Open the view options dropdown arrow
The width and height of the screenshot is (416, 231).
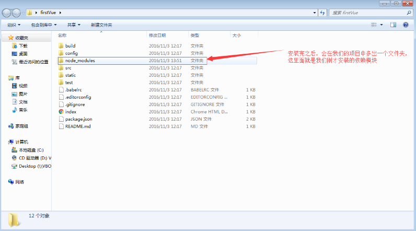(x=382, y=25)
